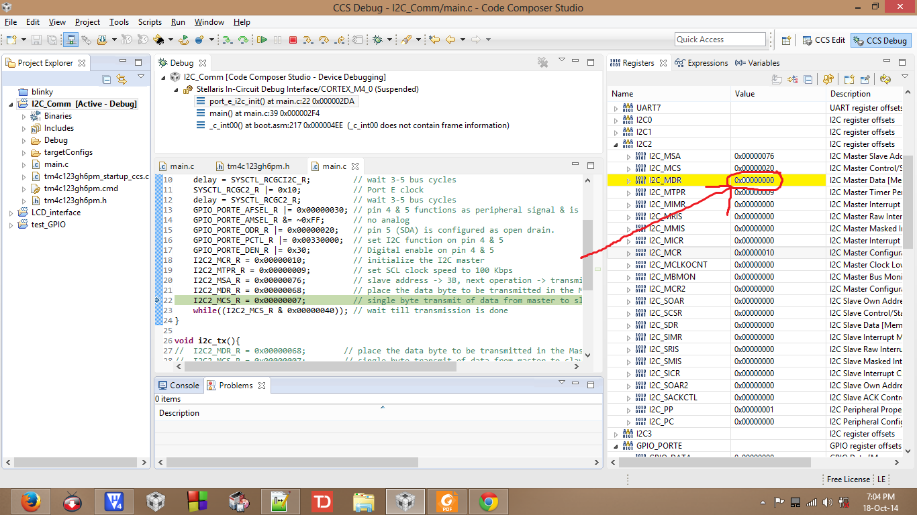Click the CCS Debug perspective button
917x515 pixels.
[x=880, y=40]
